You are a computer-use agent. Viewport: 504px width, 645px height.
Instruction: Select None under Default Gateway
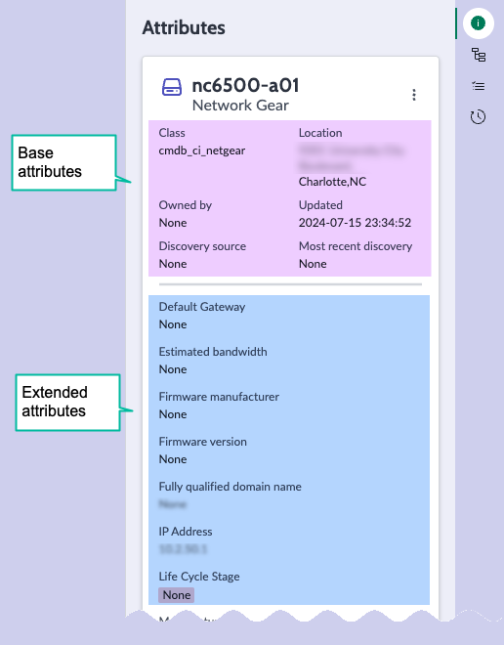pos(173,324)
